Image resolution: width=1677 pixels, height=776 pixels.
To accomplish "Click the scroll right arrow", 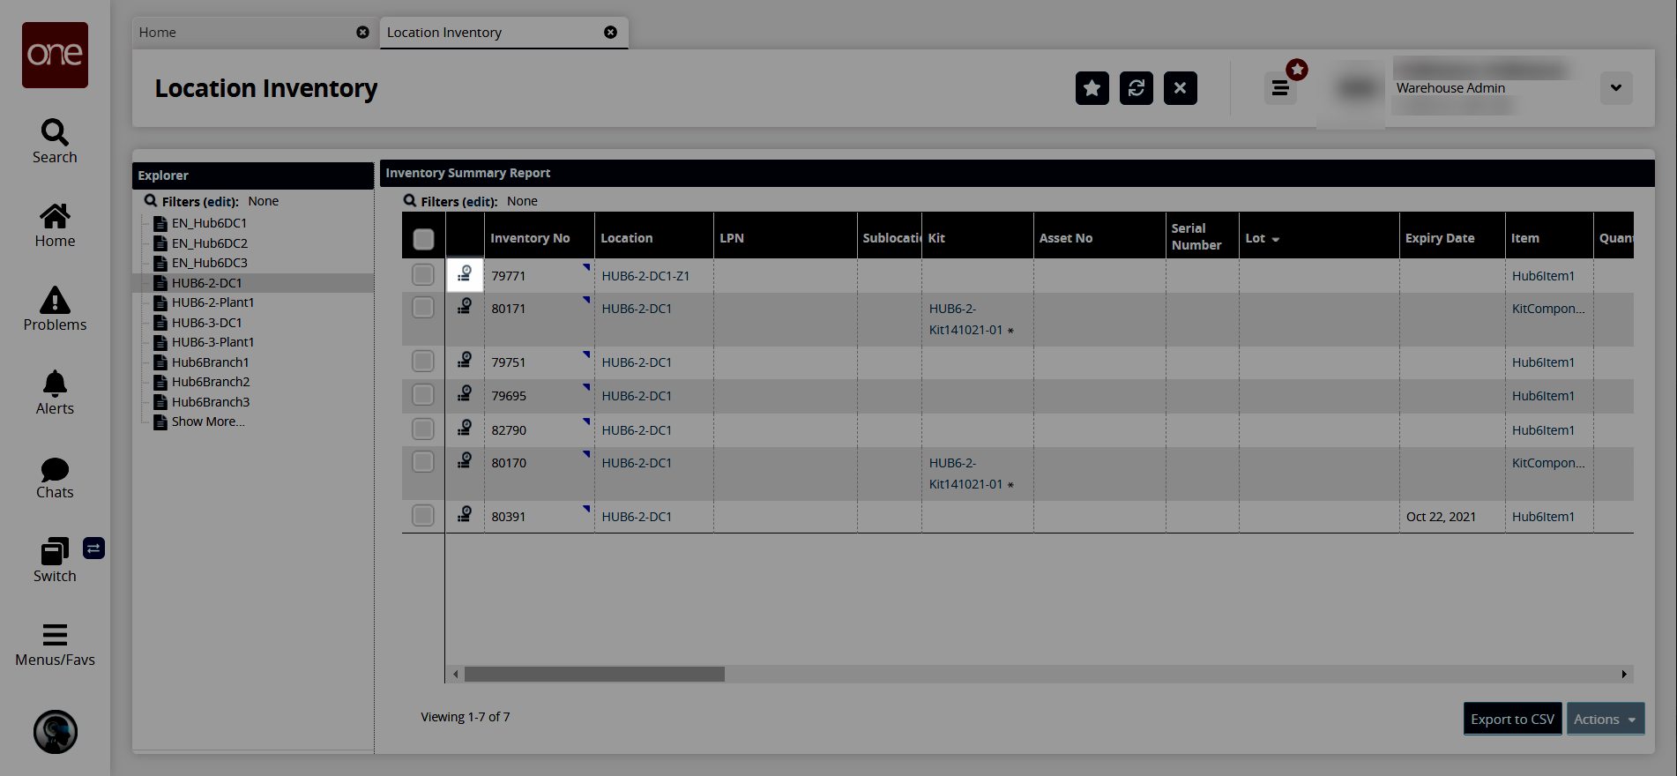I will [1624, 675].
